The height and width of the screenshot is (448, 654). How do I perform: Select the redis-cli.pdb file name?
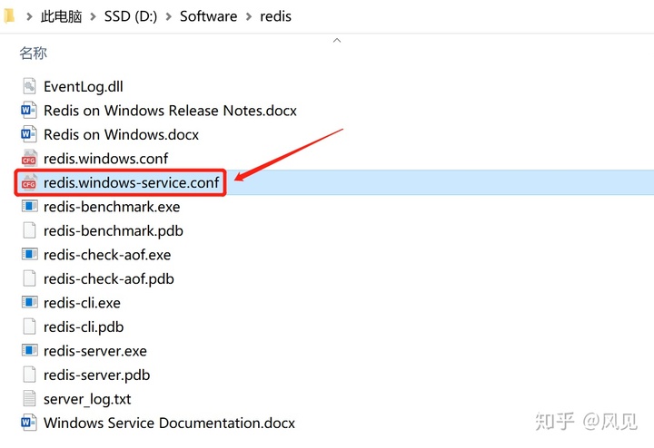tap(84, 327)
